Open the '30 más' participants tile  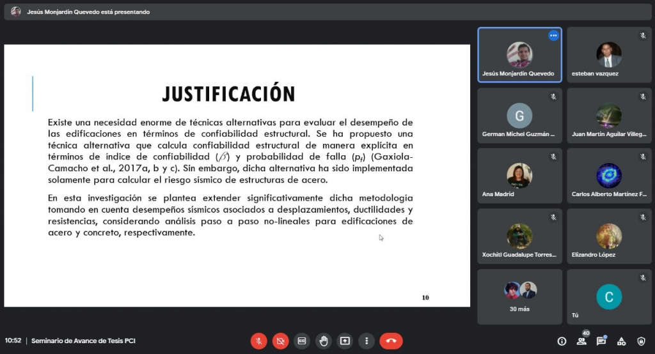click(519, 296)
